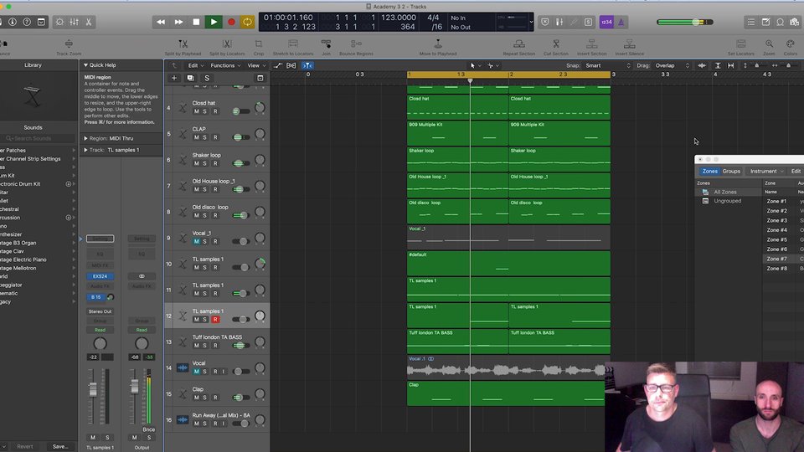This screenshot has width=804, height=452.
Task: Click the Cut Section icon
Action: click(556, 44)
